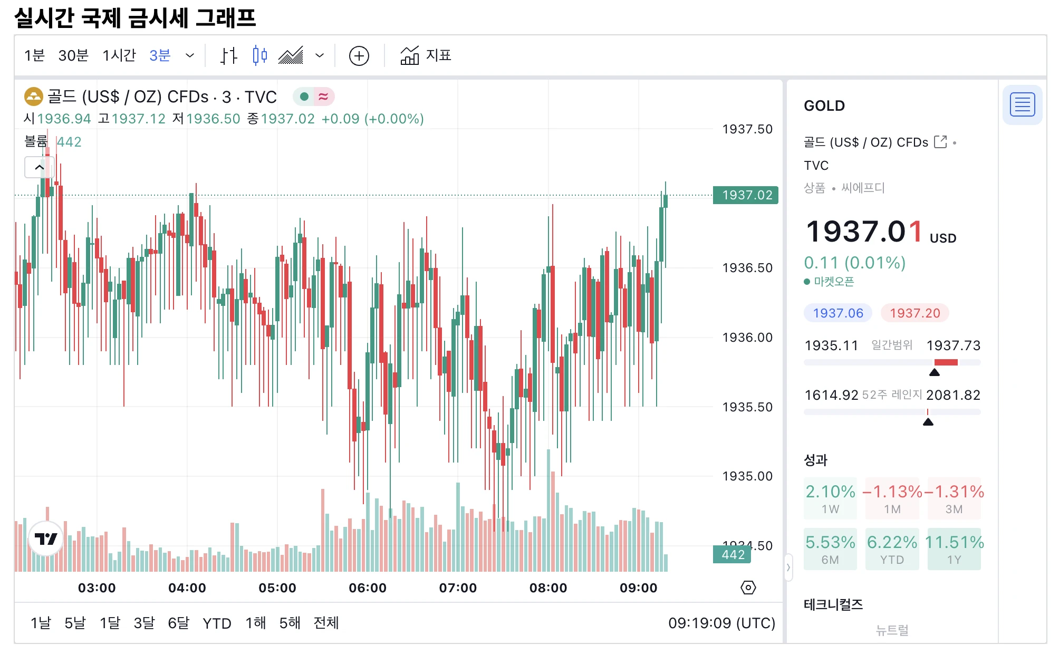Image resolution: width=1059 pixels, height=654 pixels.
Task: Click the chart settings gear icon
Action: [x=749, y=587]
